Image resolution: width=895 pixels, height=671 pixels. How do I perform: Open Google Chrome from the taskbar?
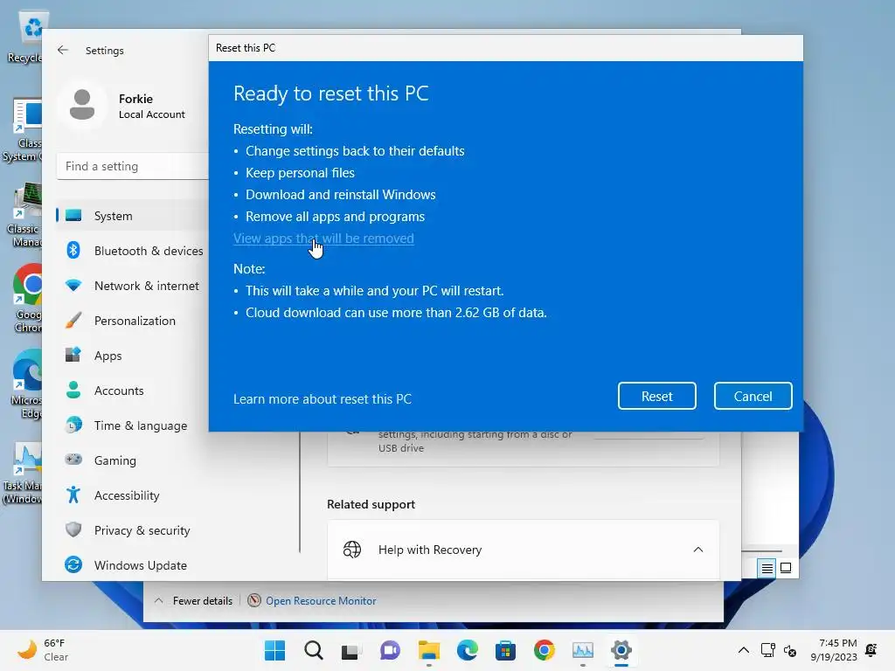coord(544,650)
